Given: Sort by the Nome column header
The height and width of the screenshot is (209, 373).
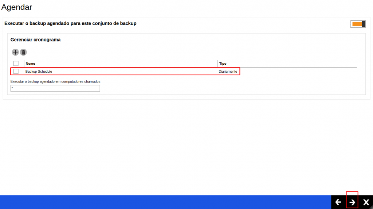Looking at the screenshot, I should click(30, 64).
